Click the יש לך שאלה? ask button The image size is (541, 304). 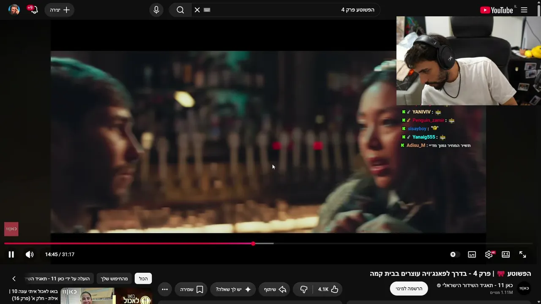pyautogui.click(x=233, y=289)
